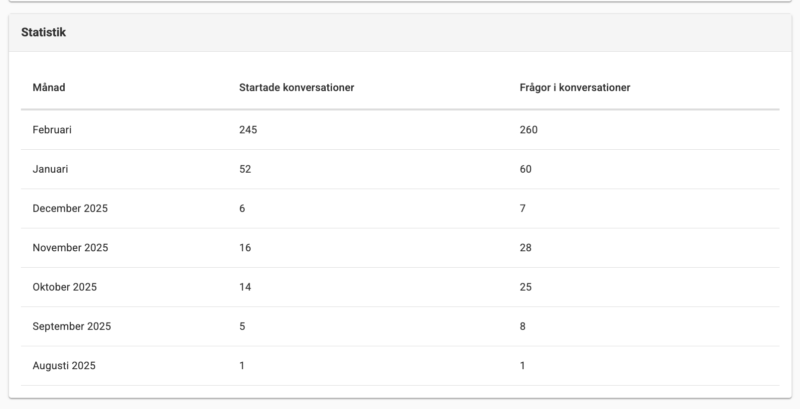Click the November 2025 month cell
The width and height of the screenshot is (800, 409).
[70, 248]
